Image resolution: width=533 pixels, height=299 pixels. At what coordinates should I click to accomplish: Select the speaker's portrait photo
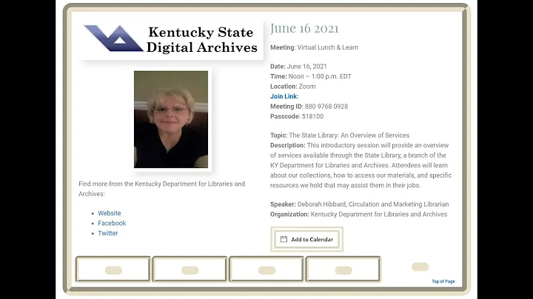171,119
